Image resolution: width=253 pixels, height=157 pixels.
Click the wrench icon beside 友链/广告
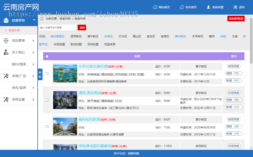click(x=6, y=76)
